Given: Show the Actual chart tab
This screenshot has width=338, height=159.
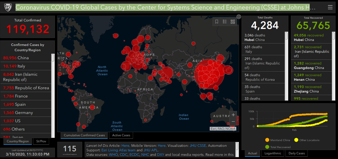Looking at the screenshot, I should [x=252, y=153].
